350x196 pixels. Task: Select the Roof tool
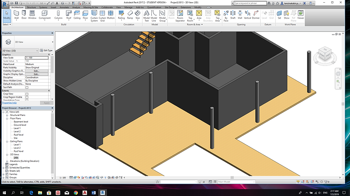click(x=69, y=15)
